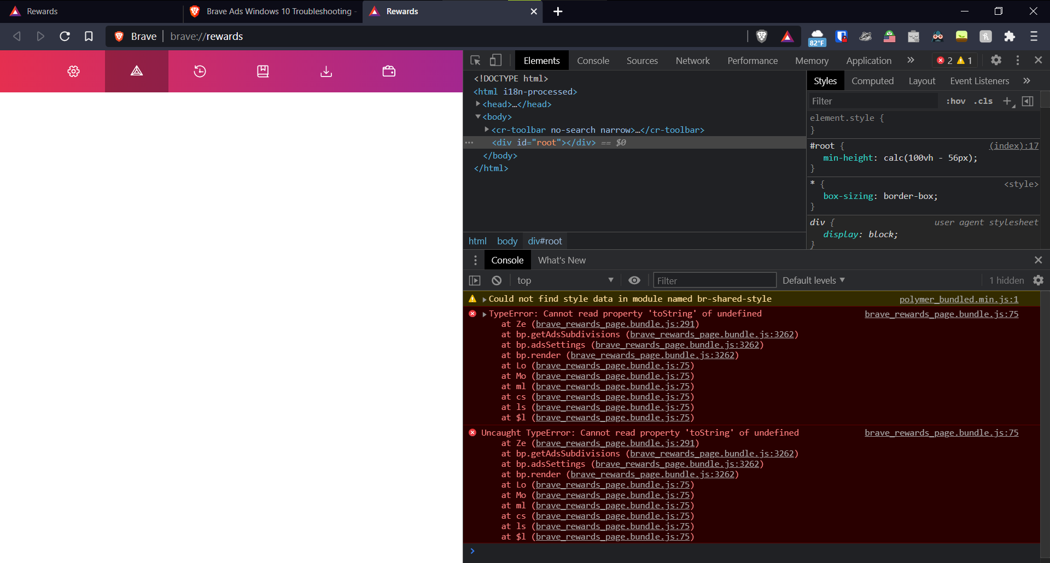
Task: Expand the head element node
Action: (x=478, y=104)
